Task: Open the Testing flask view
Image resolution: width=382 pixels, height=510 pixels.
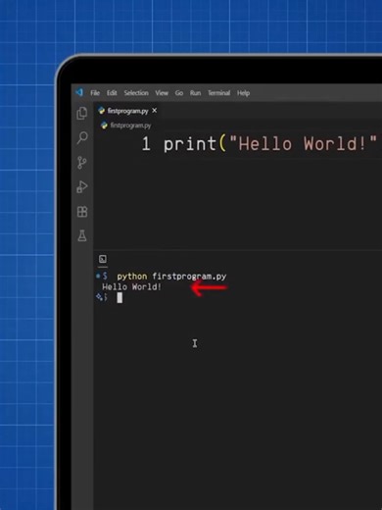Action: [x=82, y=235]
